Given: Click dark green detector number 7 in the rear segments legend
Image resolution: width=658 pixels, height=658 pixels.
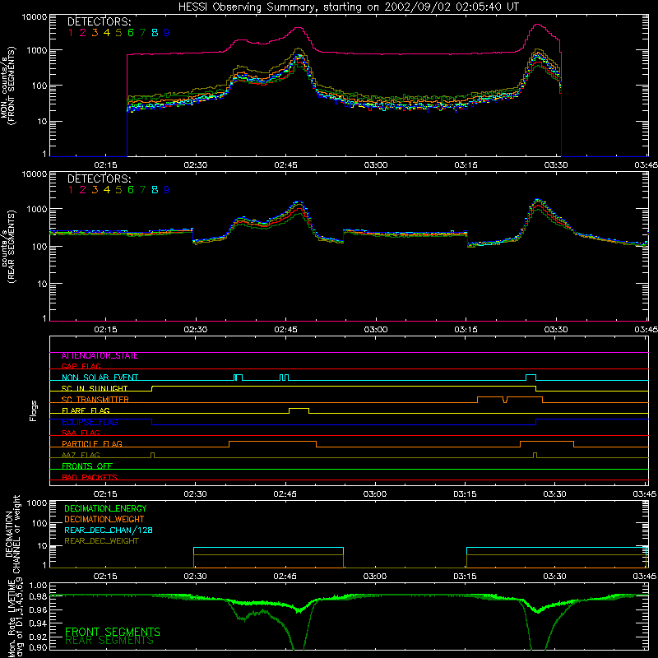Looking at the screenshot, I should [142, 190].
